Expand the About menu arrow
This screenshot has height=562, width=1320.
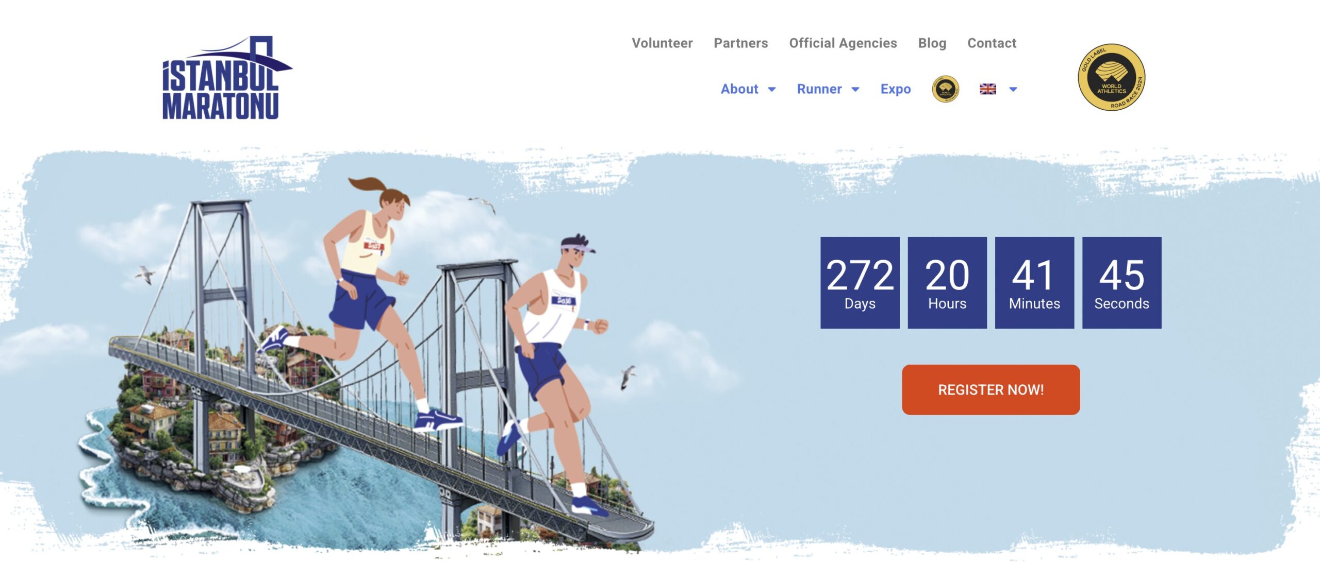coord(772,89)
